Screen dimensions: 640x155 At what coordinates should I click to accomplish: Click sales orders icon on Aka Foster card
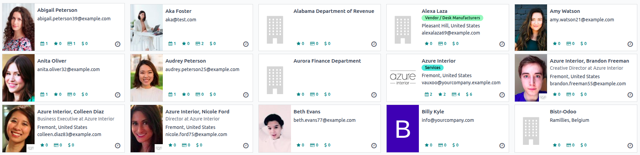(x=198, y=44)
